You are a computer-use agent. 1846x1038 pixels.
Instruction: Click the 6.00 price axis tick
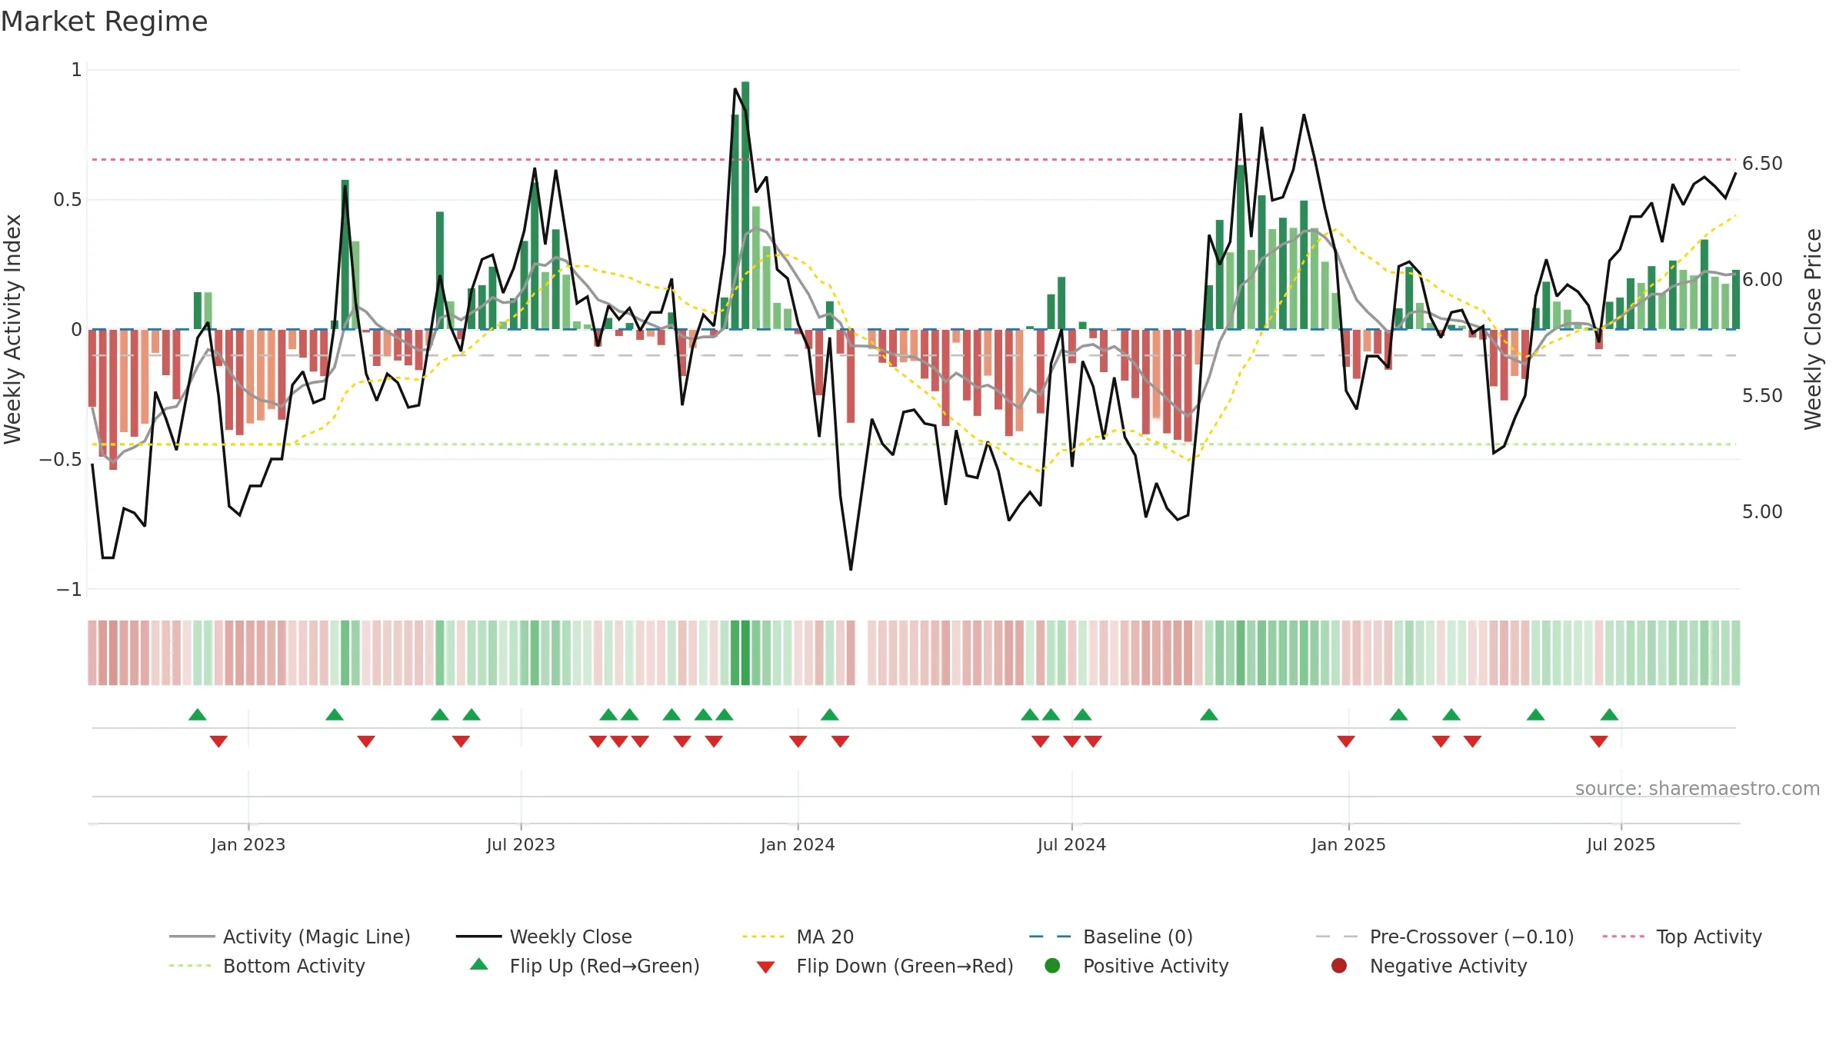click(1762, 280)
